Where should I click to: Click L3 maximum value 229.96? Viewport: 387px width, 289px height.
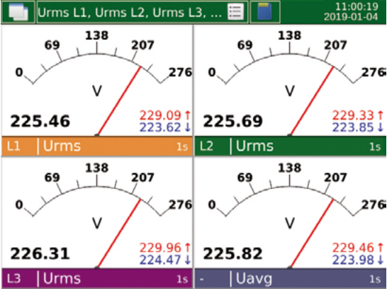click(x=160, y=248)
